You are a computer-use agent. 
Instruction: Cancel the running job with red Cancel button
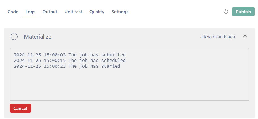[x=20, y=108]
